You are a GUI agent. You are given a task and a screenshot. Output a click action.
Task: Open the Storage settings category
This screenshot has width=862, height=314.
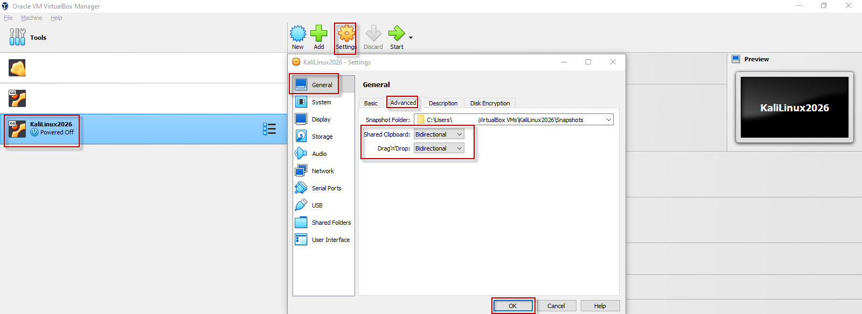(323, 137)
